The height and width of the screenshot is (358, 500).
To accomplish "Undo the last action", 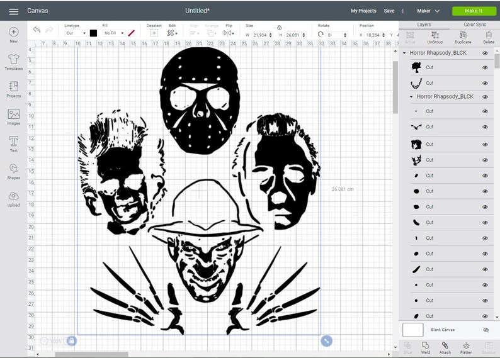I will (37, 30).
